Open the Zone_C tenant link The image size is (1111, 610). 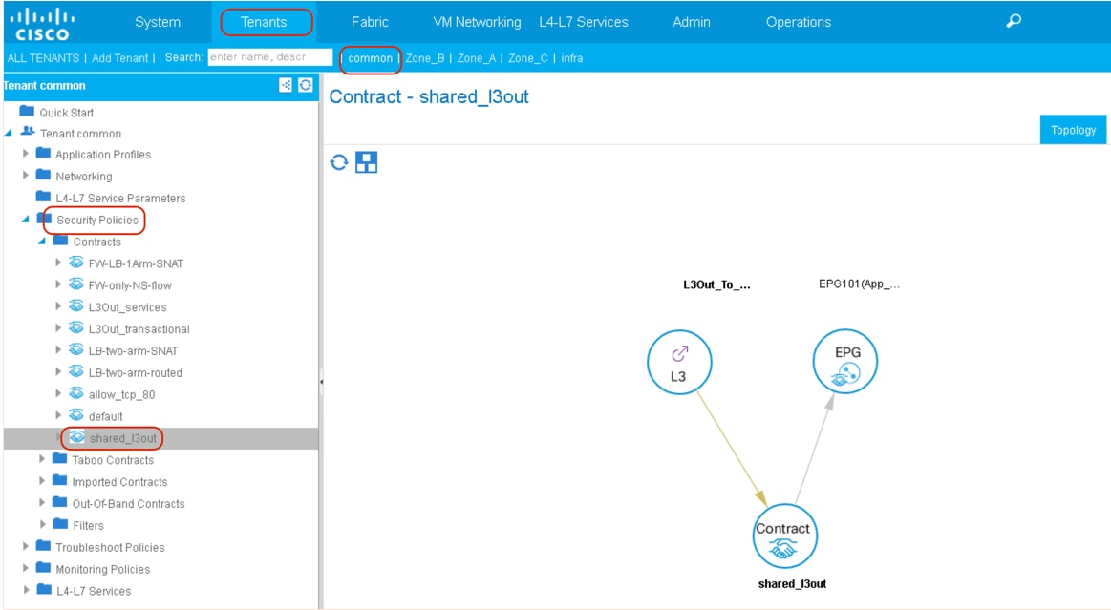click(x=528, y=58)
